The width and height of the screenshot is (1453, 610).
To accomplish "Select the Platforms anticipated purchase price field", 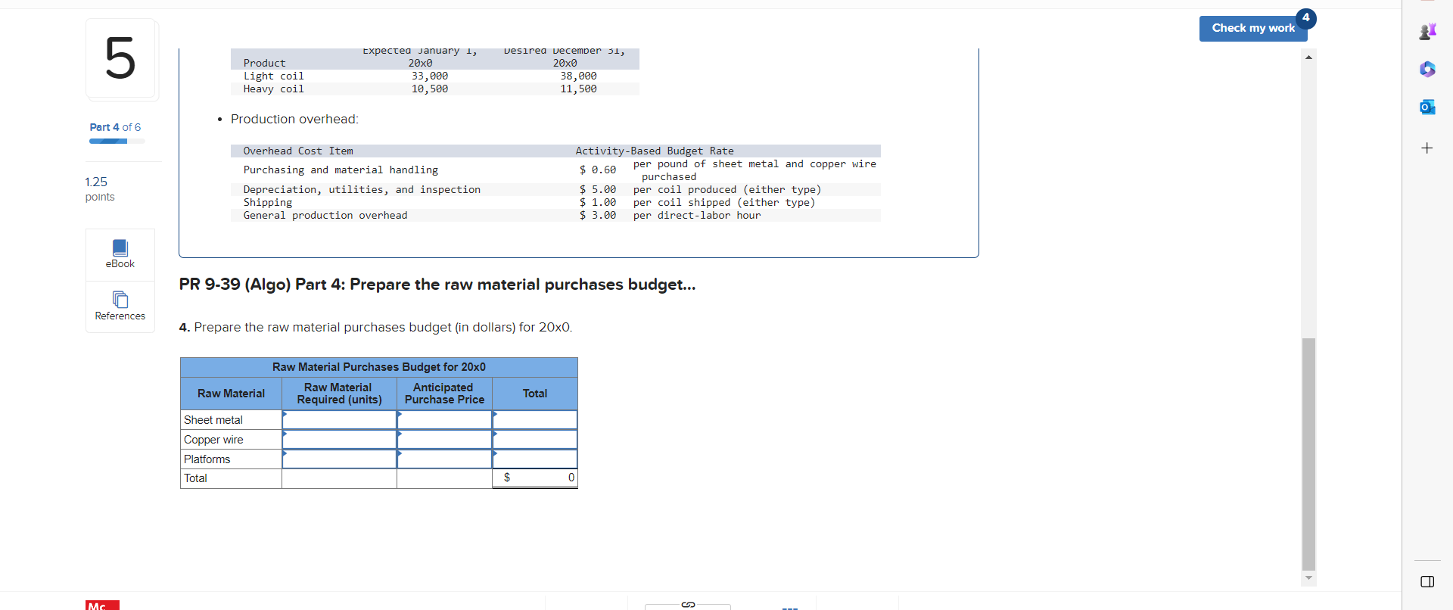I will 445,459.
